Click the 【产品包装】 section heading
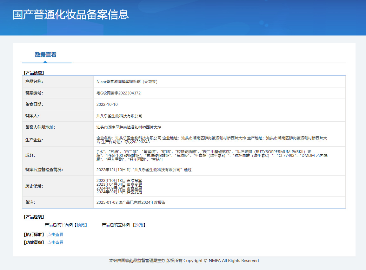This screenshot has height=270, width=366. coord(34,217)
